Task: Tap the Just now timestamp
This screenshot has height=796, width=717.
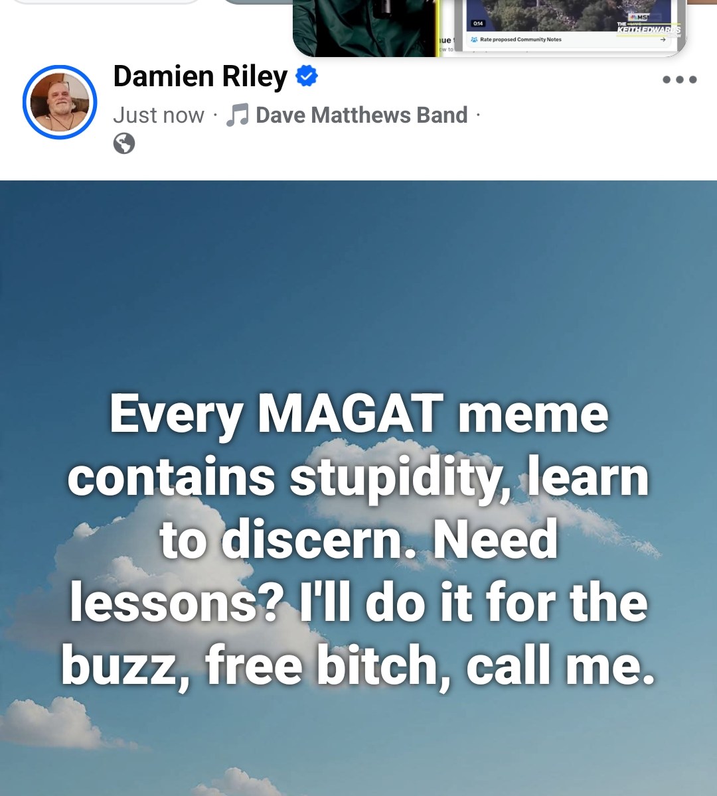Action: click(159, 115)
